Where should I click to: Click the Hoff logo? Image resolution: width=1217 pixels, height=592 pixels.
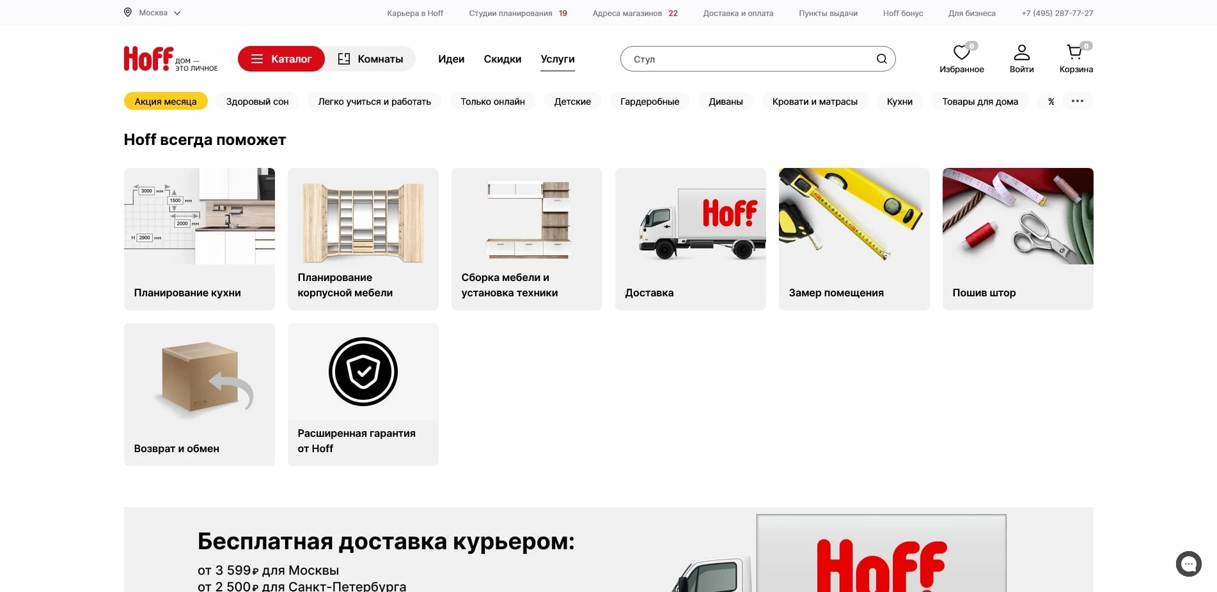tap(148, 58)
